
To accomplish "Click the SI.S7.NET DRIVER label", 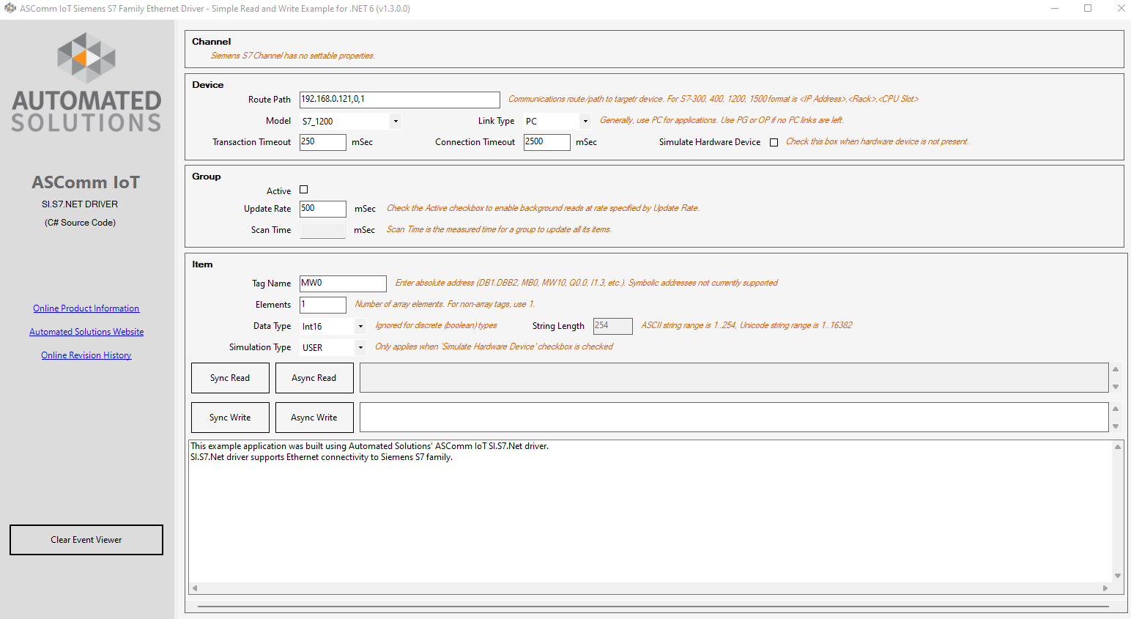I will pyautogui.click(x=80, y=204).
